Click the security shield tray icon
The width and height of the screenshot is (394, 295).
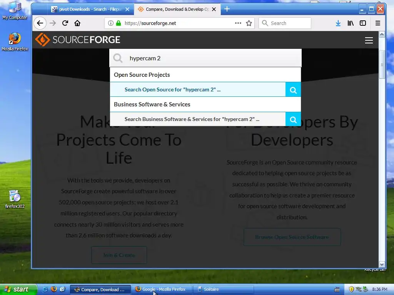(351, 289)
